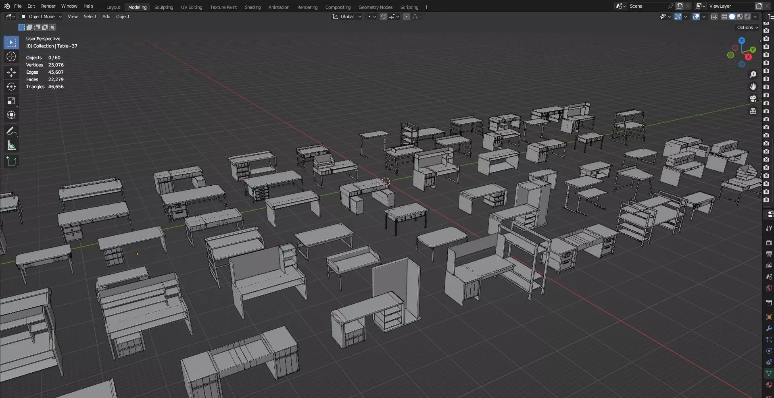Toggle proportional editing

click(407, 17)
